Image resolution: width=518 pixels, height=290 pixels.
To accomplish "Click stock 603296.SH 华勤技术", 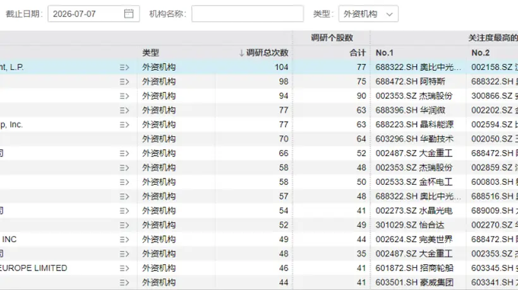I will click(414, 139).
